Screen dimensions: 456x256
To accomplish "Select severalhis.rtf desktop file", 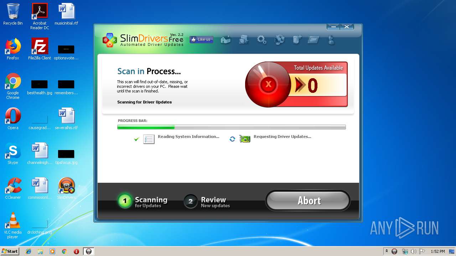I will [66, 119].
